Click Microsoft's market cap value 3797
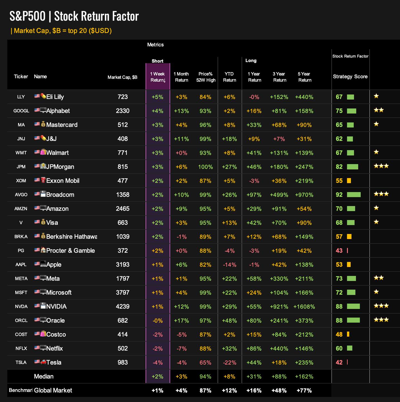The image size is (400, 402). [x=123, y=292]
